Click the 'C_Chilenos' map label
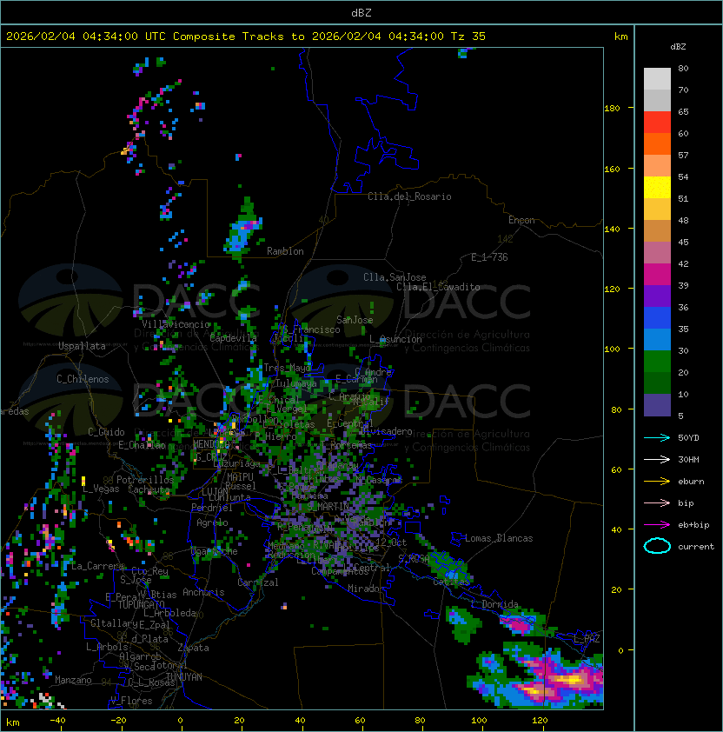Image resolution: width=723 pixels, height=732 pixels. click(83, 379)
